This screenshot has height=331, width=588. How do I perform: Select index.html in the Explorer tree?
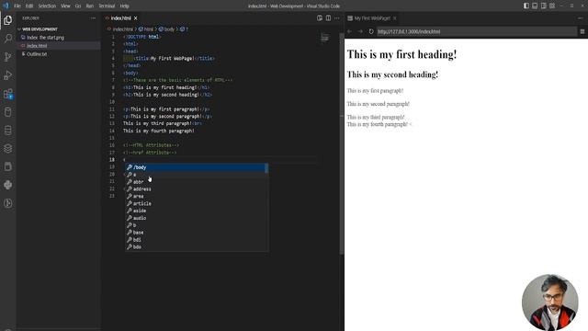pyautogui.click(x=37, y=46)
